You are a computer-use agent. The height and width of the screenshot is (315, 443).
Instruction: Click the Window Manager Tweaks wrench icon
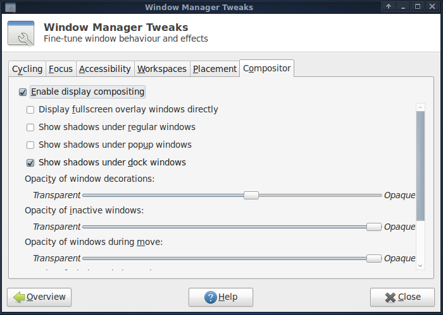[21, 33]
